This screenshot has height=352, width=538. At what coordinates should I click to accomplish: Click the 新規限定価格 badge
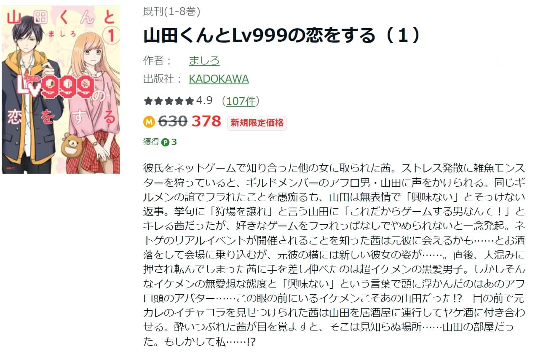point(257,123)
